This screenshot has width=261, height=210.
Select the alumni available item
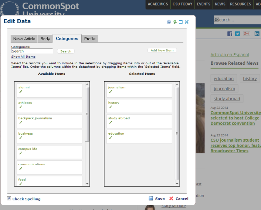[49, 90]
